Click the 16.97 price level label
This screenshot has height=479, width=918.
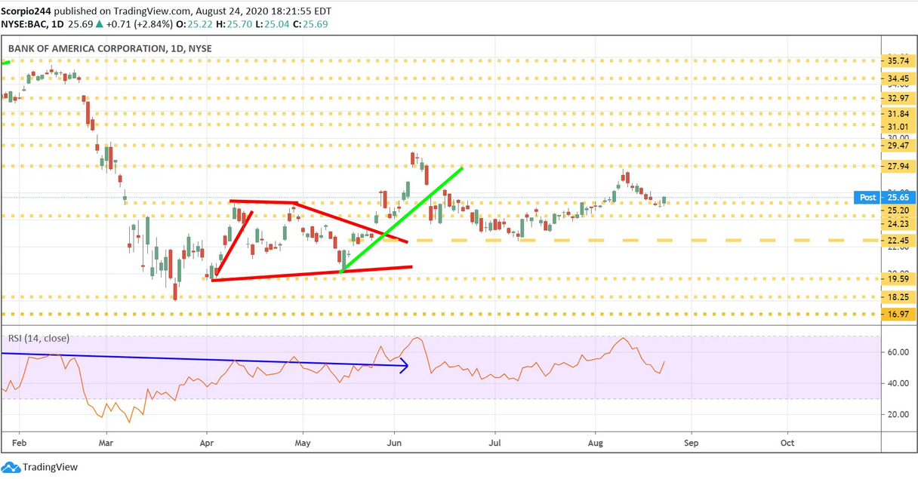click(x=898, y=314)
